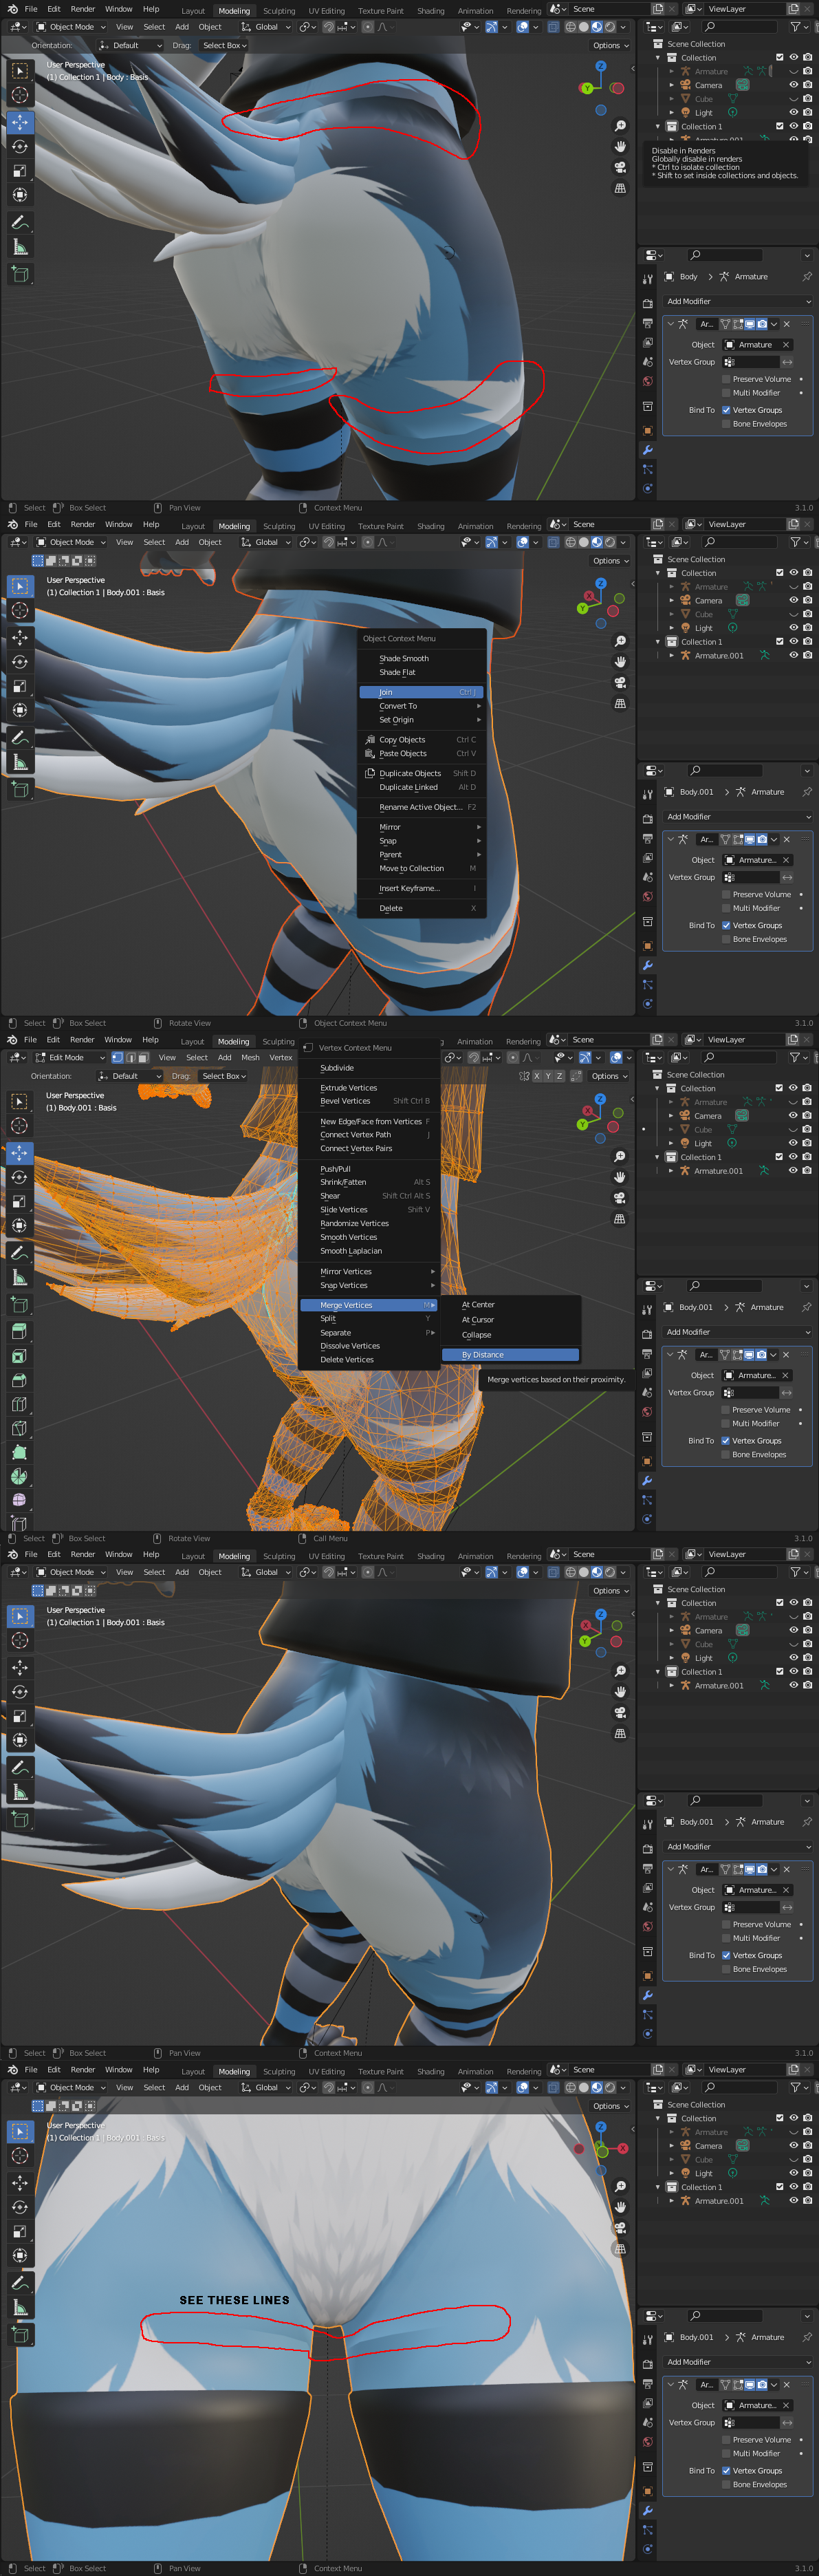Select the Inset Faces tool in Edit Mode toolbar
Screen dimensions: 819x2576
(x=19, y=1356)
